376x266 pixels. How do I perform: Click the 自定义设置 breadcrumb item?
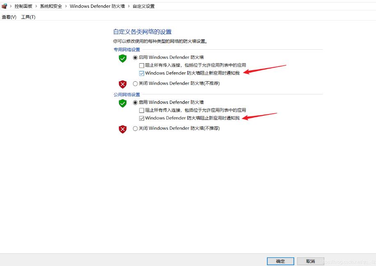click(144, 6)
